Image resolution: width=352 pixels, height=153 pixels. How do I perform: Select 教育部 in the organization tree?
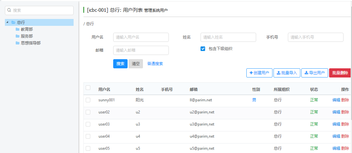click(27, 29)
